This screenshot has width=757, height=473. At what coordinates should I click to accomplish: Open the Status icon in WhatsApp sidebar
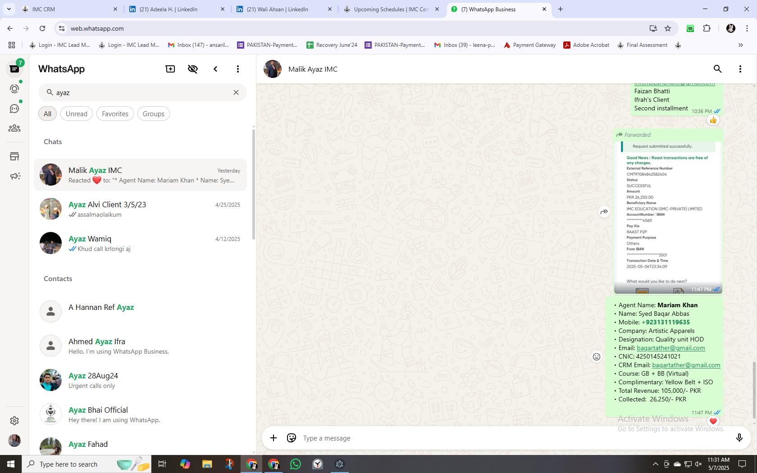point(14,89)
